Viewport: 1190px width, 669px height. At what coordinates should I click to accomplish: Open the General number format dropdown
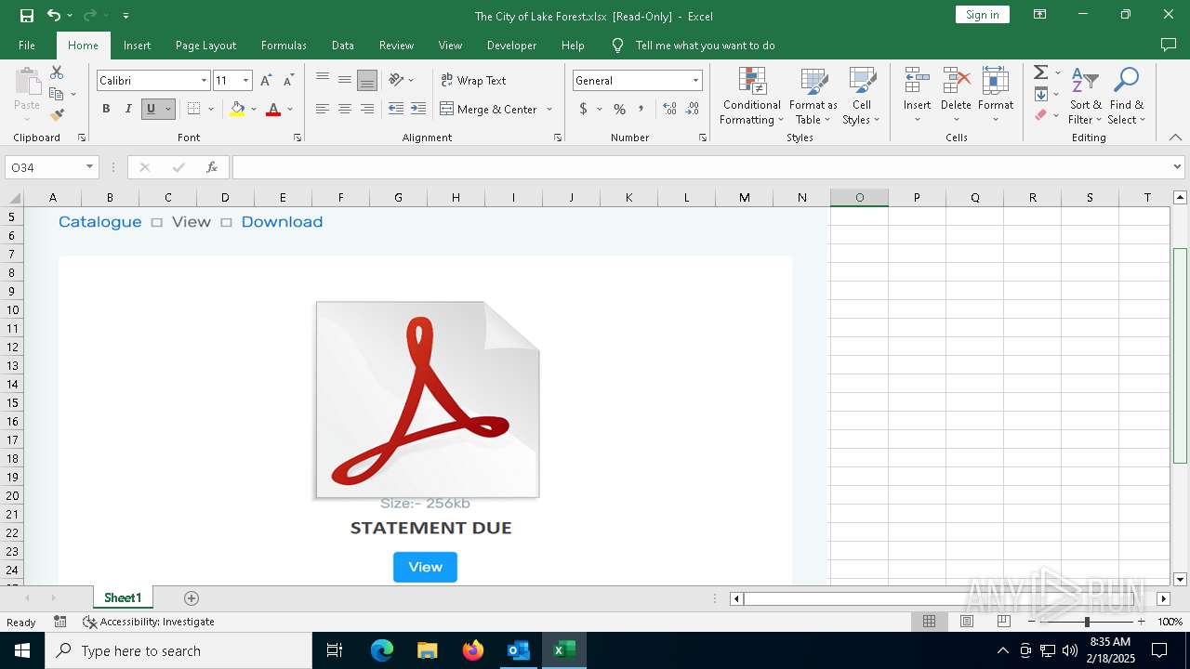(695, 81)
